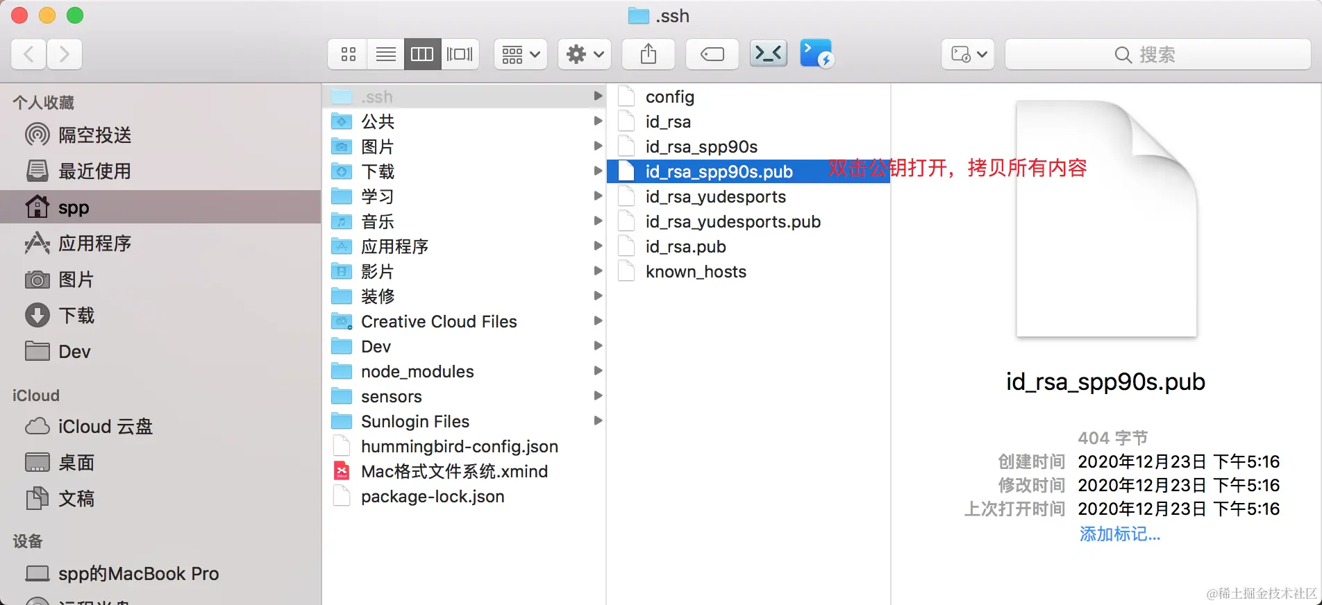Switch to column view
This screenshot has width=1322, height=605.
(422, 54)
